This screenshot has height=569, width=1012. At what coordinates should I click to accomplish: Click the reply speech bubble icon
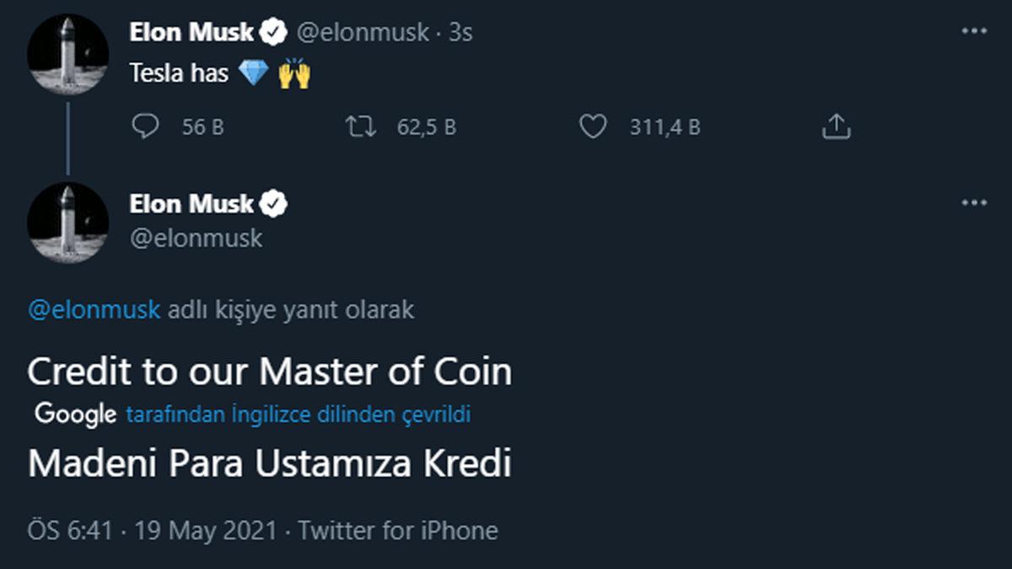pos(146,127)
